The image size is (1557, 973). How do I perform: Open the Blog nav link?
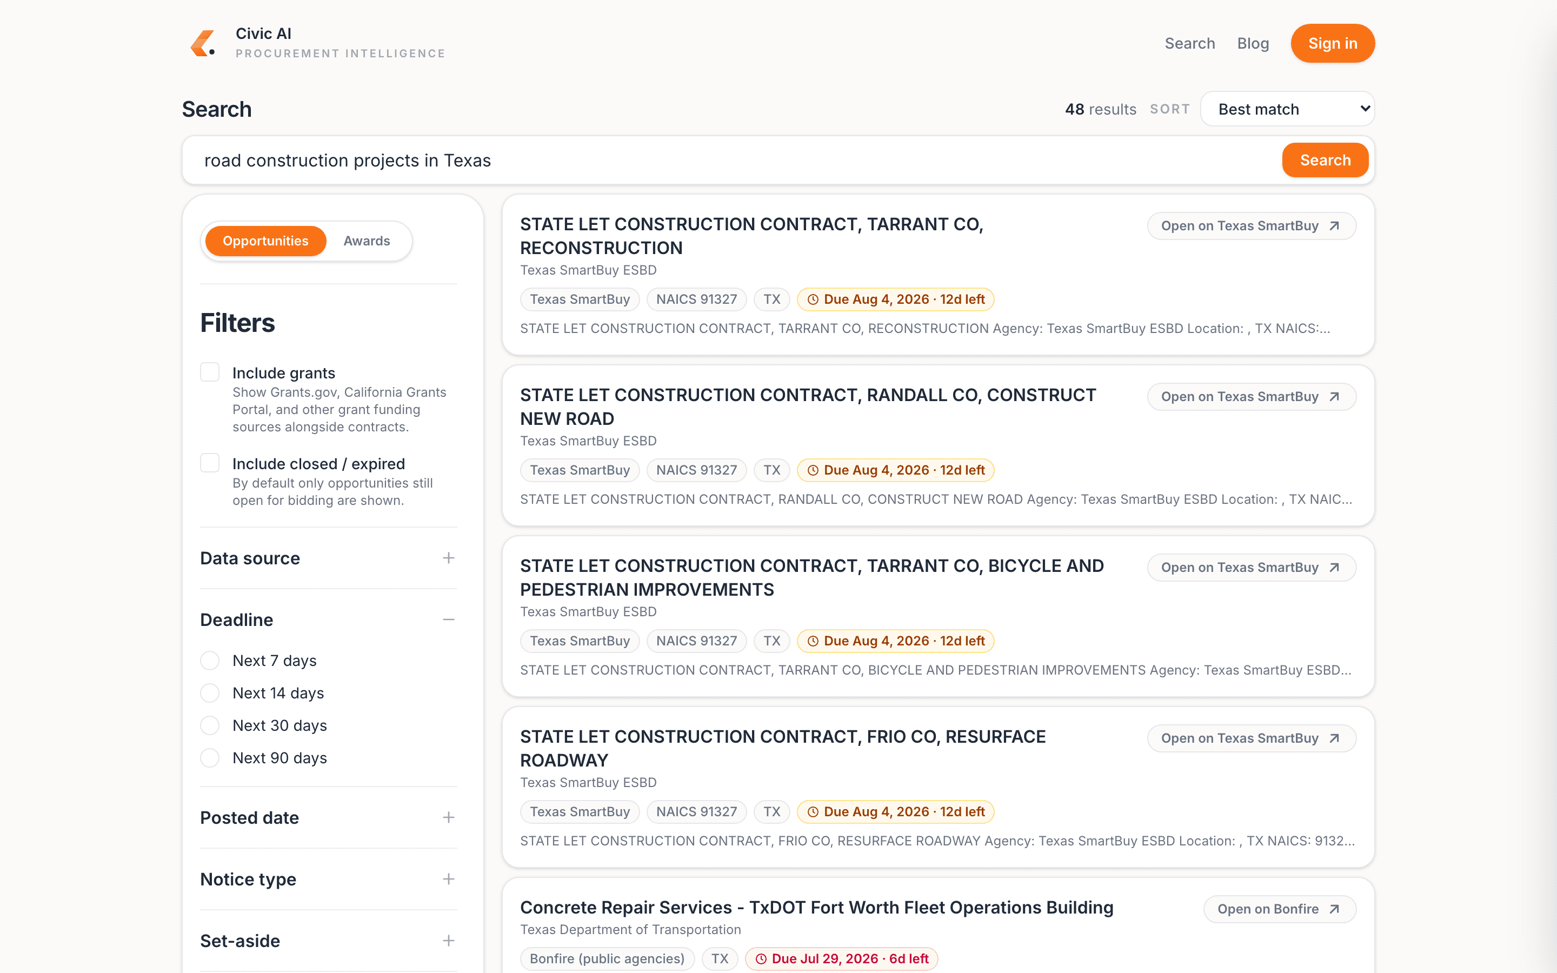(x=1253, y=43)
